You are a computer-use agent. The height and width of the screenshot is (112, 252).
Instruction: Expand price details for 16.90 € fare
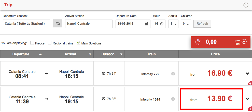(x=247, y=74)
